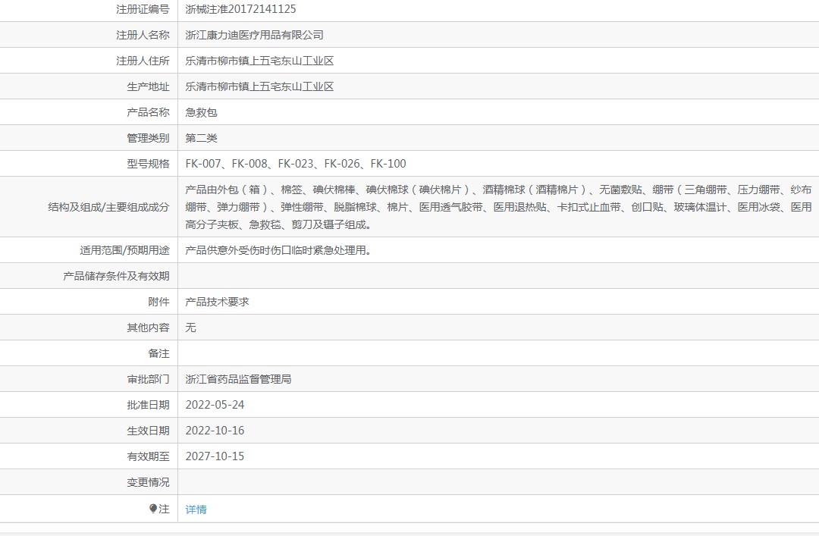Select the 注册人住所 address value
The width and height of the screenshot is (819, 536).
(x=259, y=61)
